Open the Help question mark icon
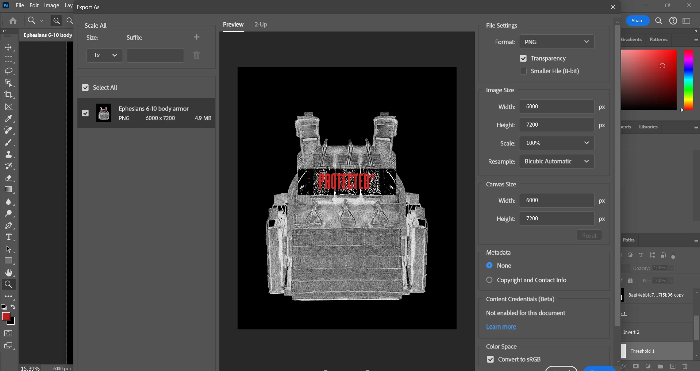700x371 pixels. click(x=673, y=21)
